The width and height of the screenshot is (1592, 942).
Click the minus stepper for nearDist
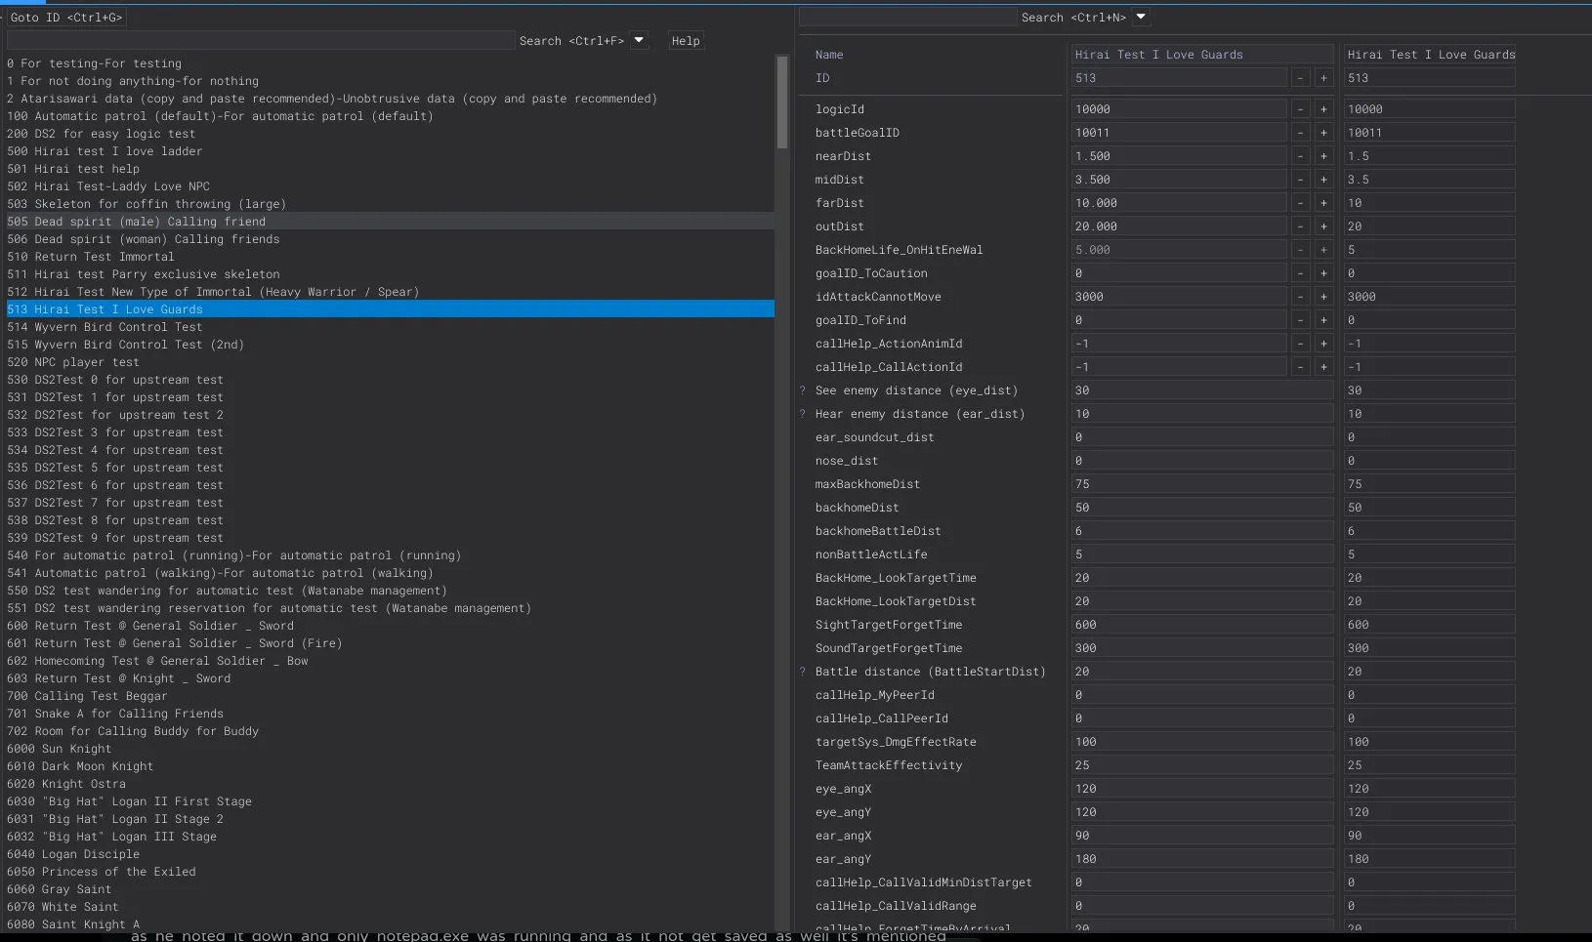pos(1300,156)
